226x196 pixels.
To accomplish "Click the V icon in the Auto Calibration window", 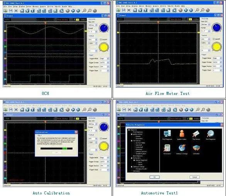I will click(27, 110).
